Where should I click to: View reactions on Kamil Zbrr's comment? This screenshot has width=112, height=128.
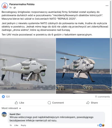[101, 125]
